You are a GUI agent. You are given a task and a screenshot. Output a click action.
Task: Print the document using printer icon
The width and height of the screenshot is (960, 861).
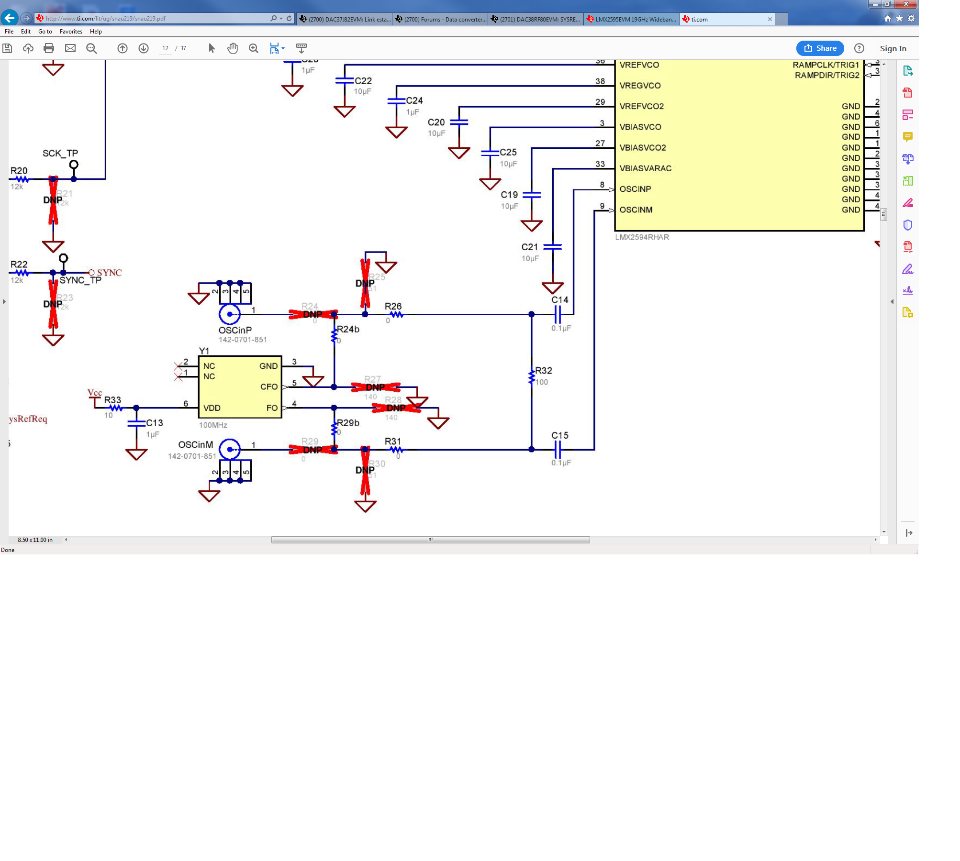pos(49,48)
